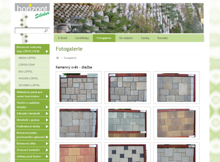Open middle gray paving thumbnail in second row
The height and width of the screenshot is (162, 220).
pos(127,123)
